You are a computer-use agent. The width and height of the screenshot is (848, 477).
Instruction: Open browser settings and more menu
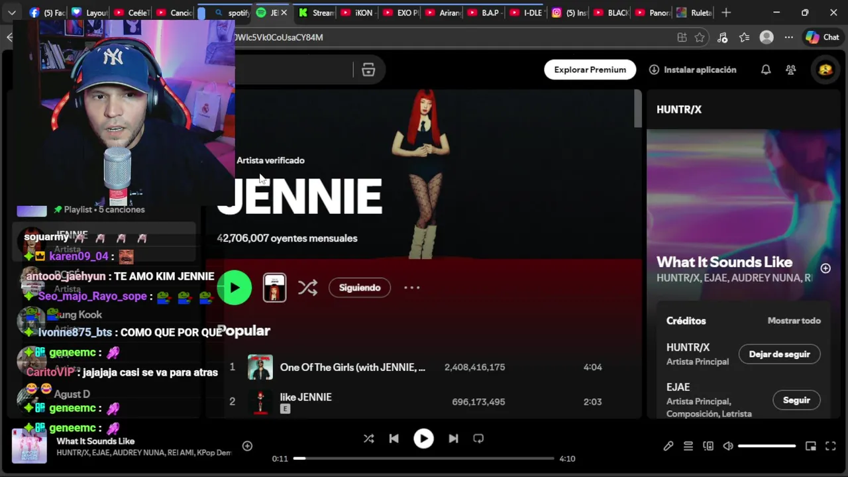pos(788,38)
